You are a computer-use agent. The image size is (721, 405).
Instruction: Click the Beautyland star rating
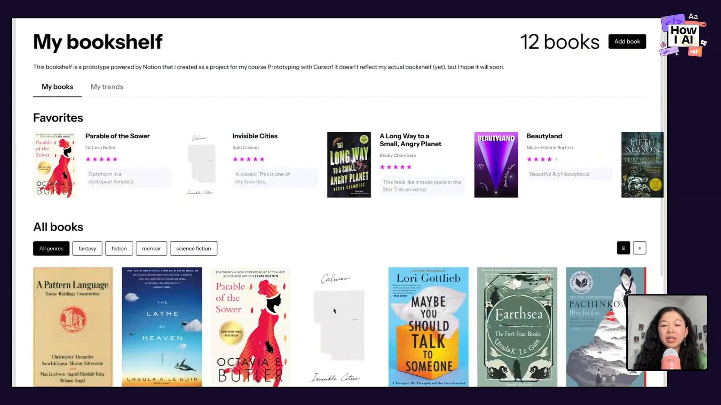[543, 159]
